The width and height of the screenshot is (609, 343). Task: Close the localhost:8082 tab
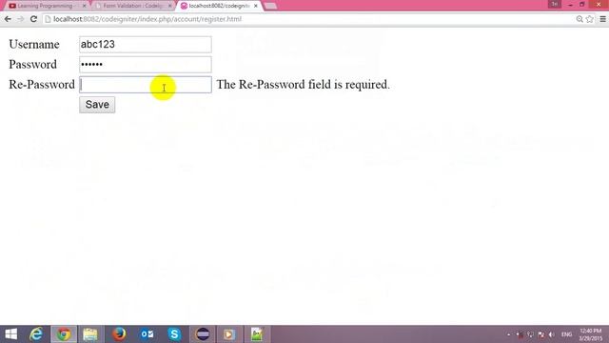256,6
